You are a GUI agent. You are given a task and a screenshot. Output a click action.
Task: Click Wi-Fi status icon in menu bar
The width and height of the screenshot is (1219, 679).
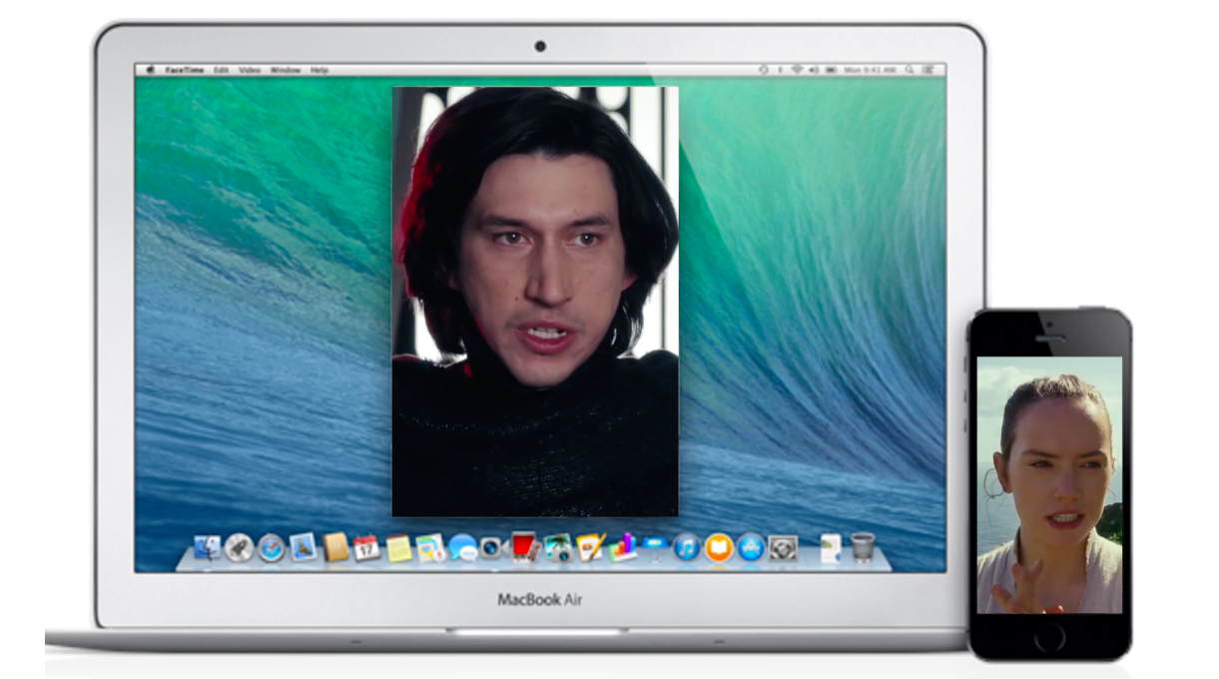point(798,70)
